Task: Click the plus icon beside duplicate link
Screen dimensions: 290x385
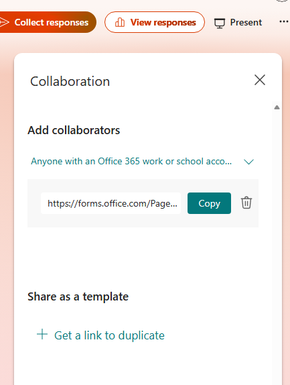Action: tap(42, 334)
